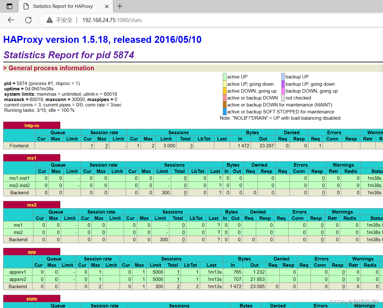Open the ms2 proxy section header
This screenshot has height=308, width=383.
(32, 205)
